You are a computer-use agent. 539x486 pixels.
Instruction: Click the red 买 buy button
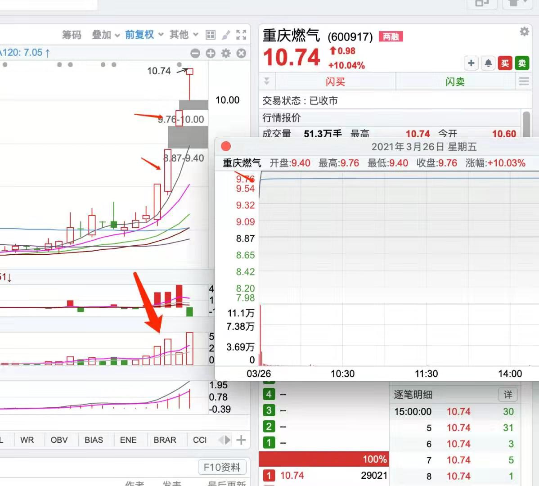pyautogui.click(x=505, y=63)
